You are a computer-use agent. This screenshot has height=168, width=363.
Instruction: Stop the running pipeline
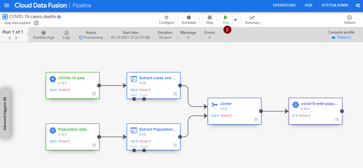pos(210,20)
